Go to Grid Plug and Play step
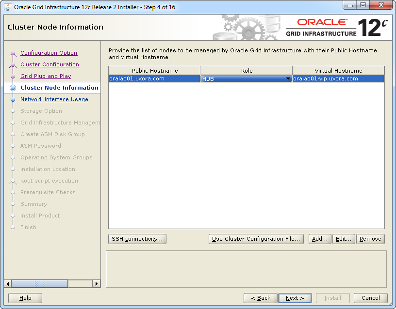This screenshot has width=396, height=309. 46,76
